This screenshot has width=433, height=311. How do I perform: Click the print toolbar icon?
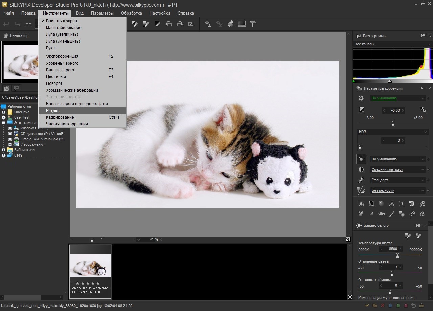pos(230,24)
